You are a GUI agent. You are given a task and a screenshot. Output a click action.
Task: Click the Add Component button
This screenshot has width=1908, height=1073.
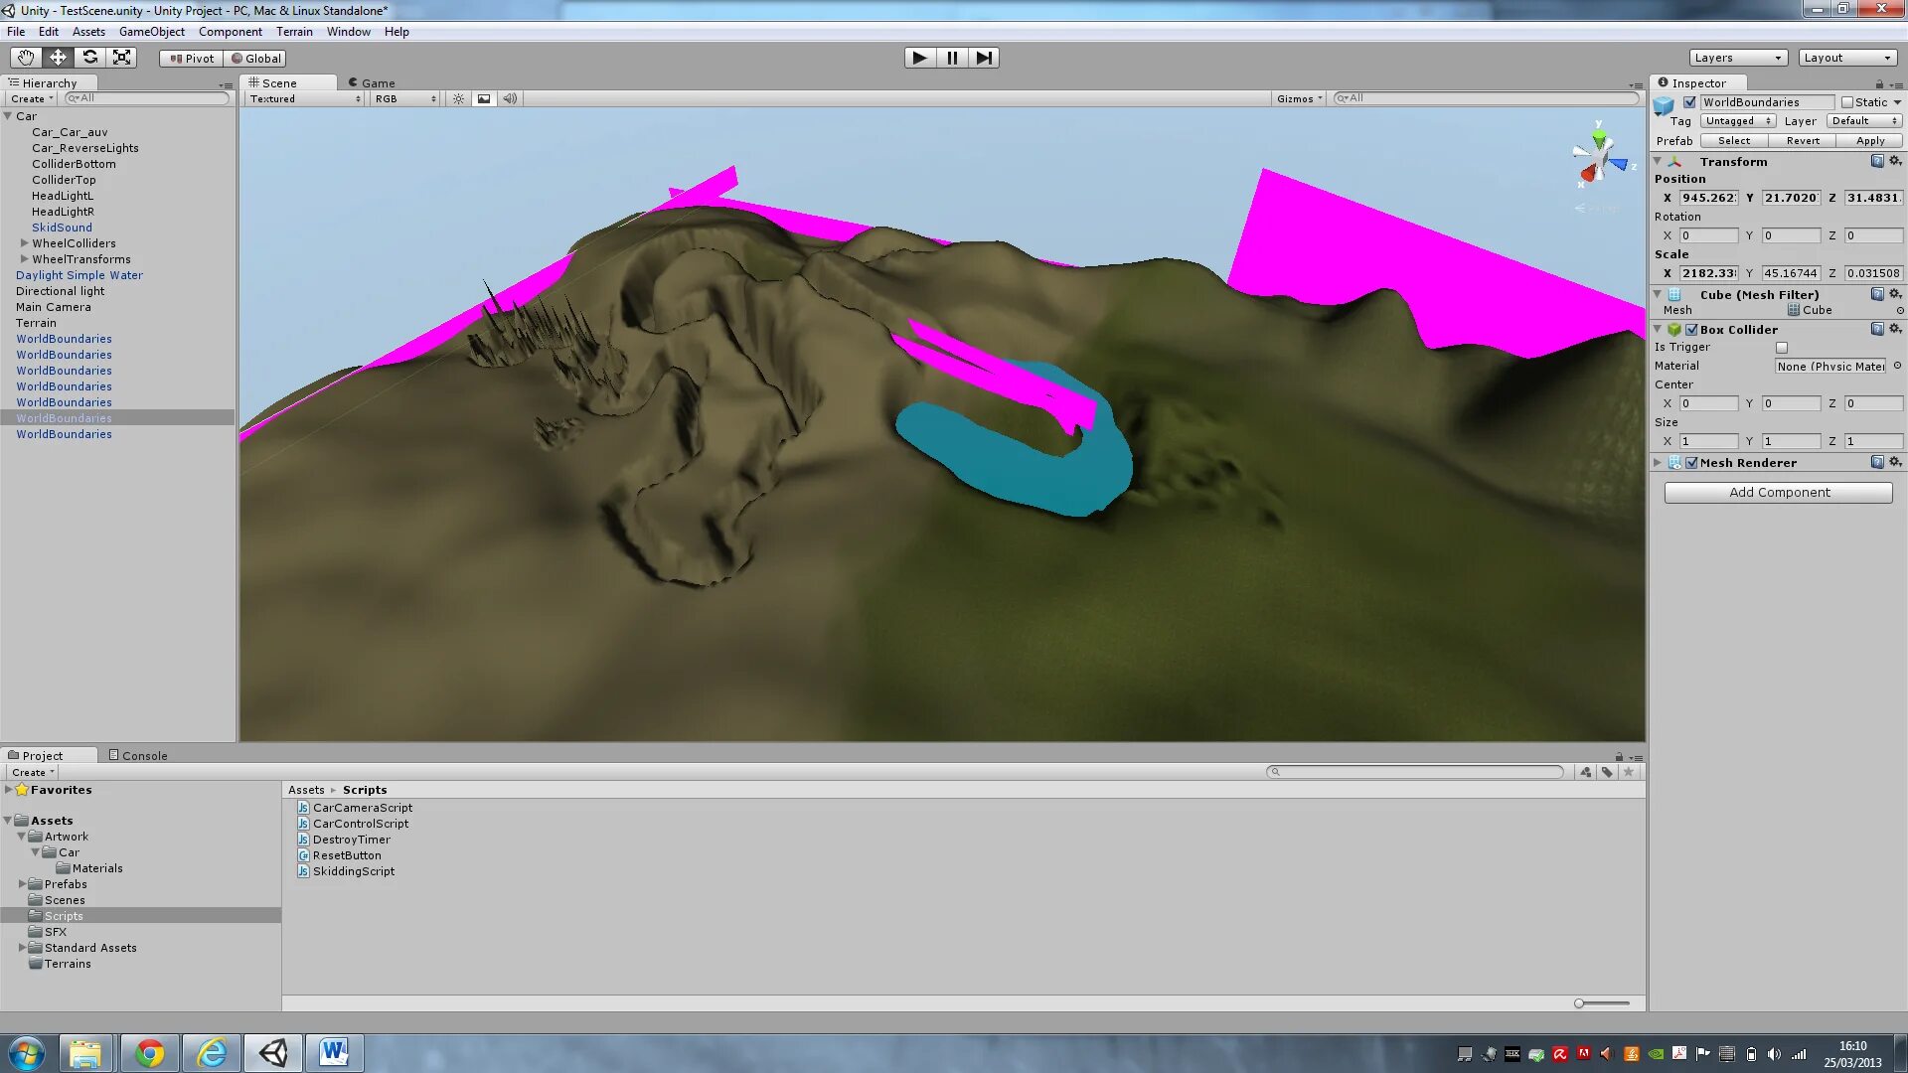[x=1778, y=493]
